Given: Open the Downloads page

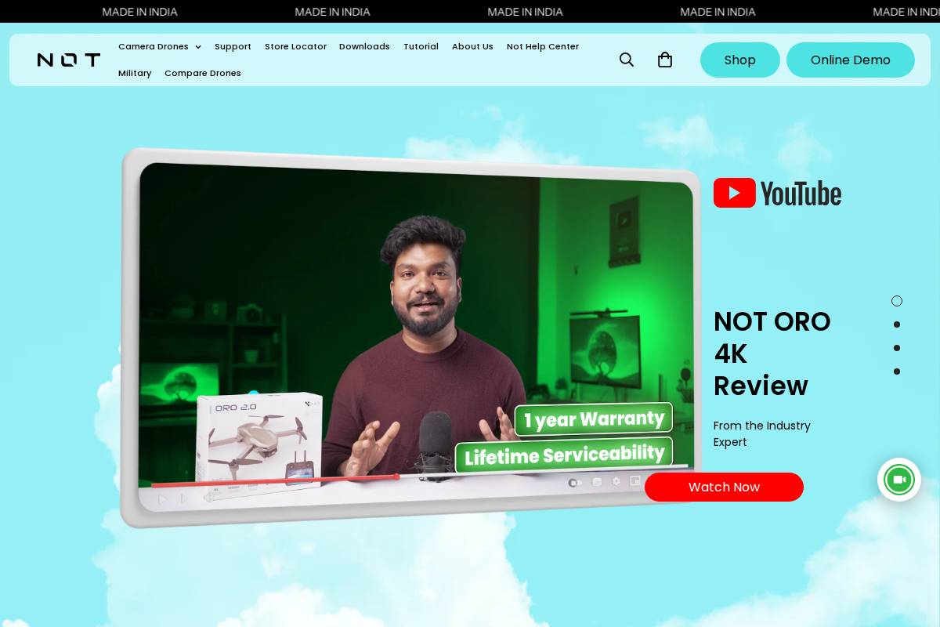Looking at the screenshot, I should pos(364,46).
